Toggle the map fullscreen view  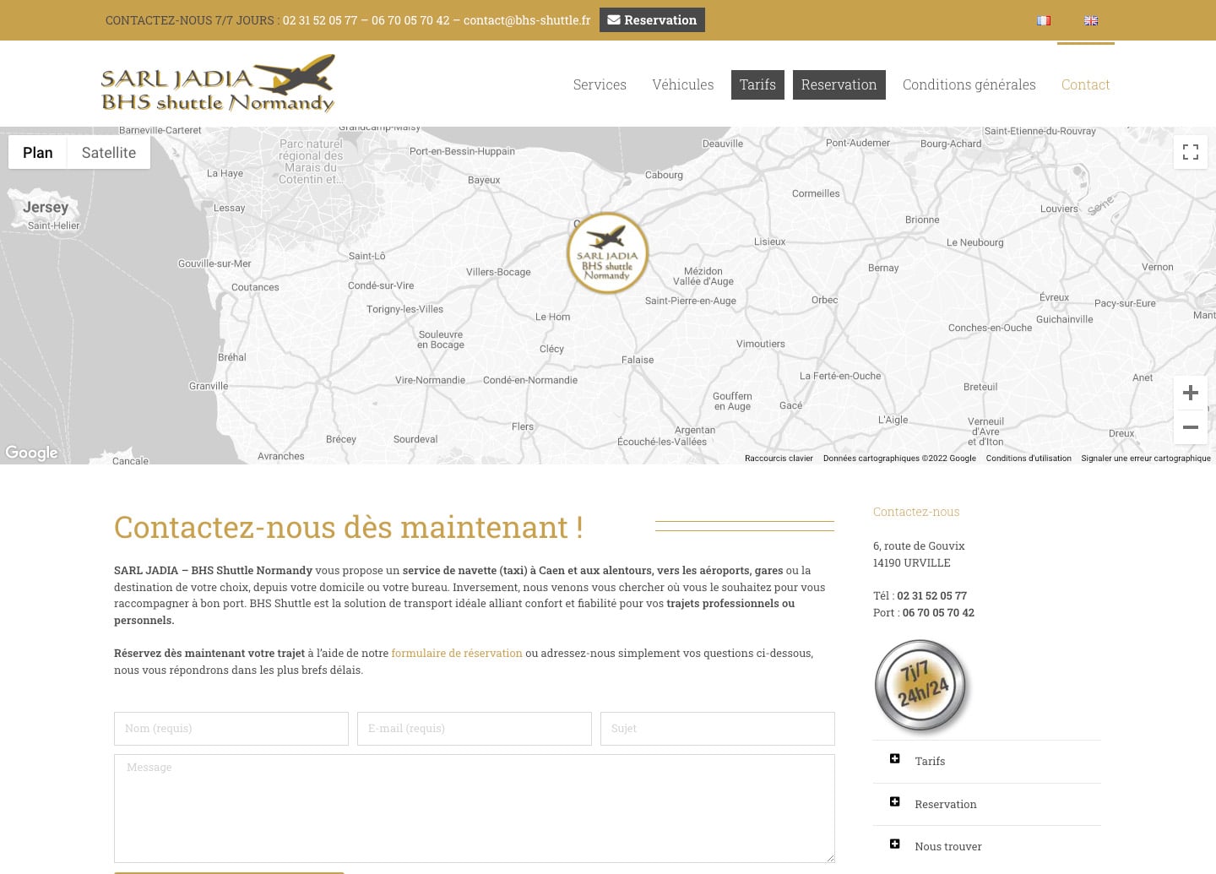[x=1191, y=152]
